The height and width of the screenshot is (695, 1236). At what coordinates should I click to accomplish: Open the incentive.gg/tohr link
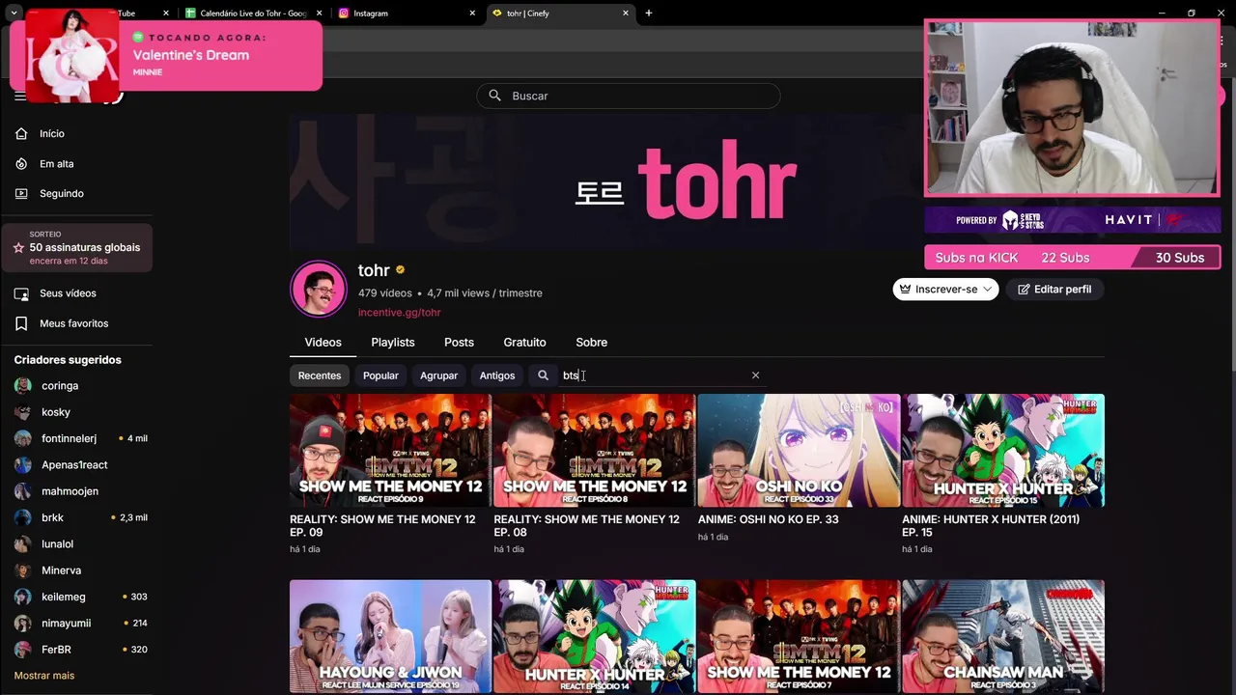(399, 313)
